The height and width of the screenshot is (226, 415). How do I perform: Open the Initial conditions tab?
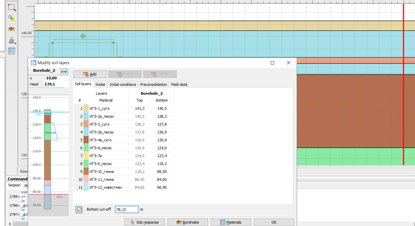coord(123,84)
